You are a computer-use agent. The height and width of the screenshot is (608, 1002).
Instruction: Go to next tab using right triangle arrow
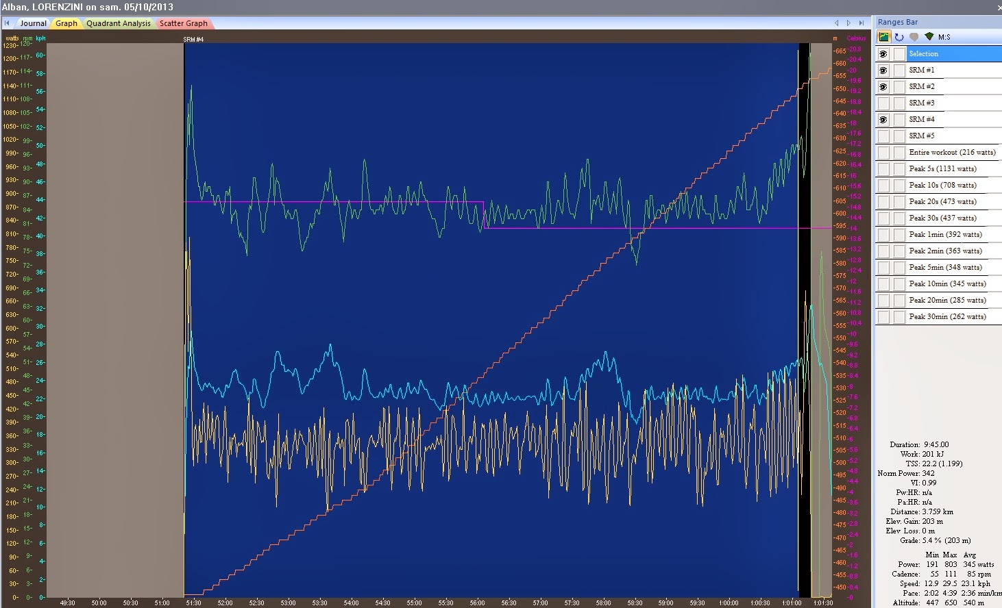click(848, 23)
